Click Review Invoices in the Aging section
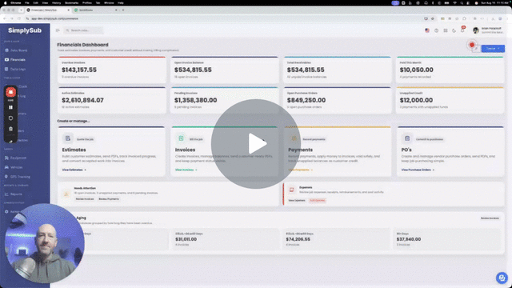The height and width of the screenshot is (288, 512). point(490,218)
